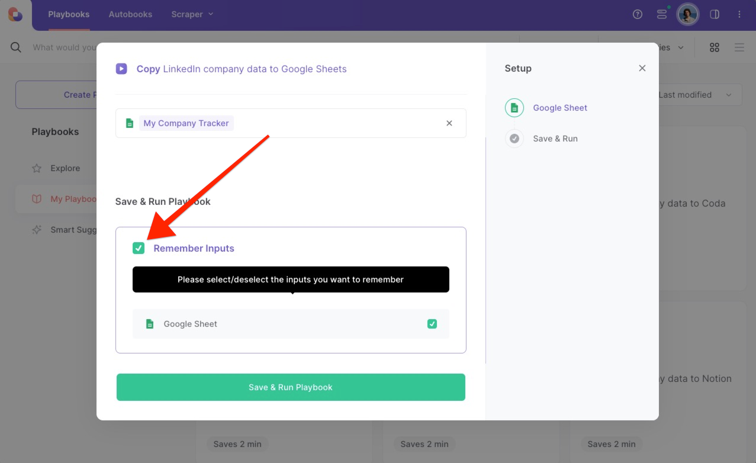Toggle the Remember Inputs checkbox

point(139,248)
